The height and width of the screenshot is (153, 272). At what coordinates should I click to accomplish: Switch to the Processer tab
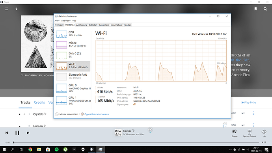coord(59,25)
